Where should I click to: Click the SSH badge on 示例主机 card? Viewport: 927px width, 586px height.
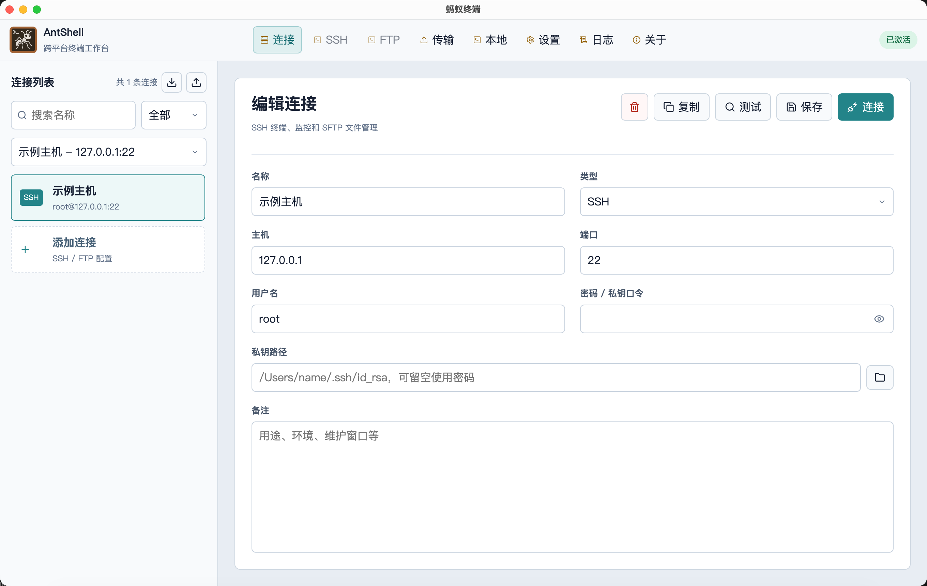(x=31, y=197)
